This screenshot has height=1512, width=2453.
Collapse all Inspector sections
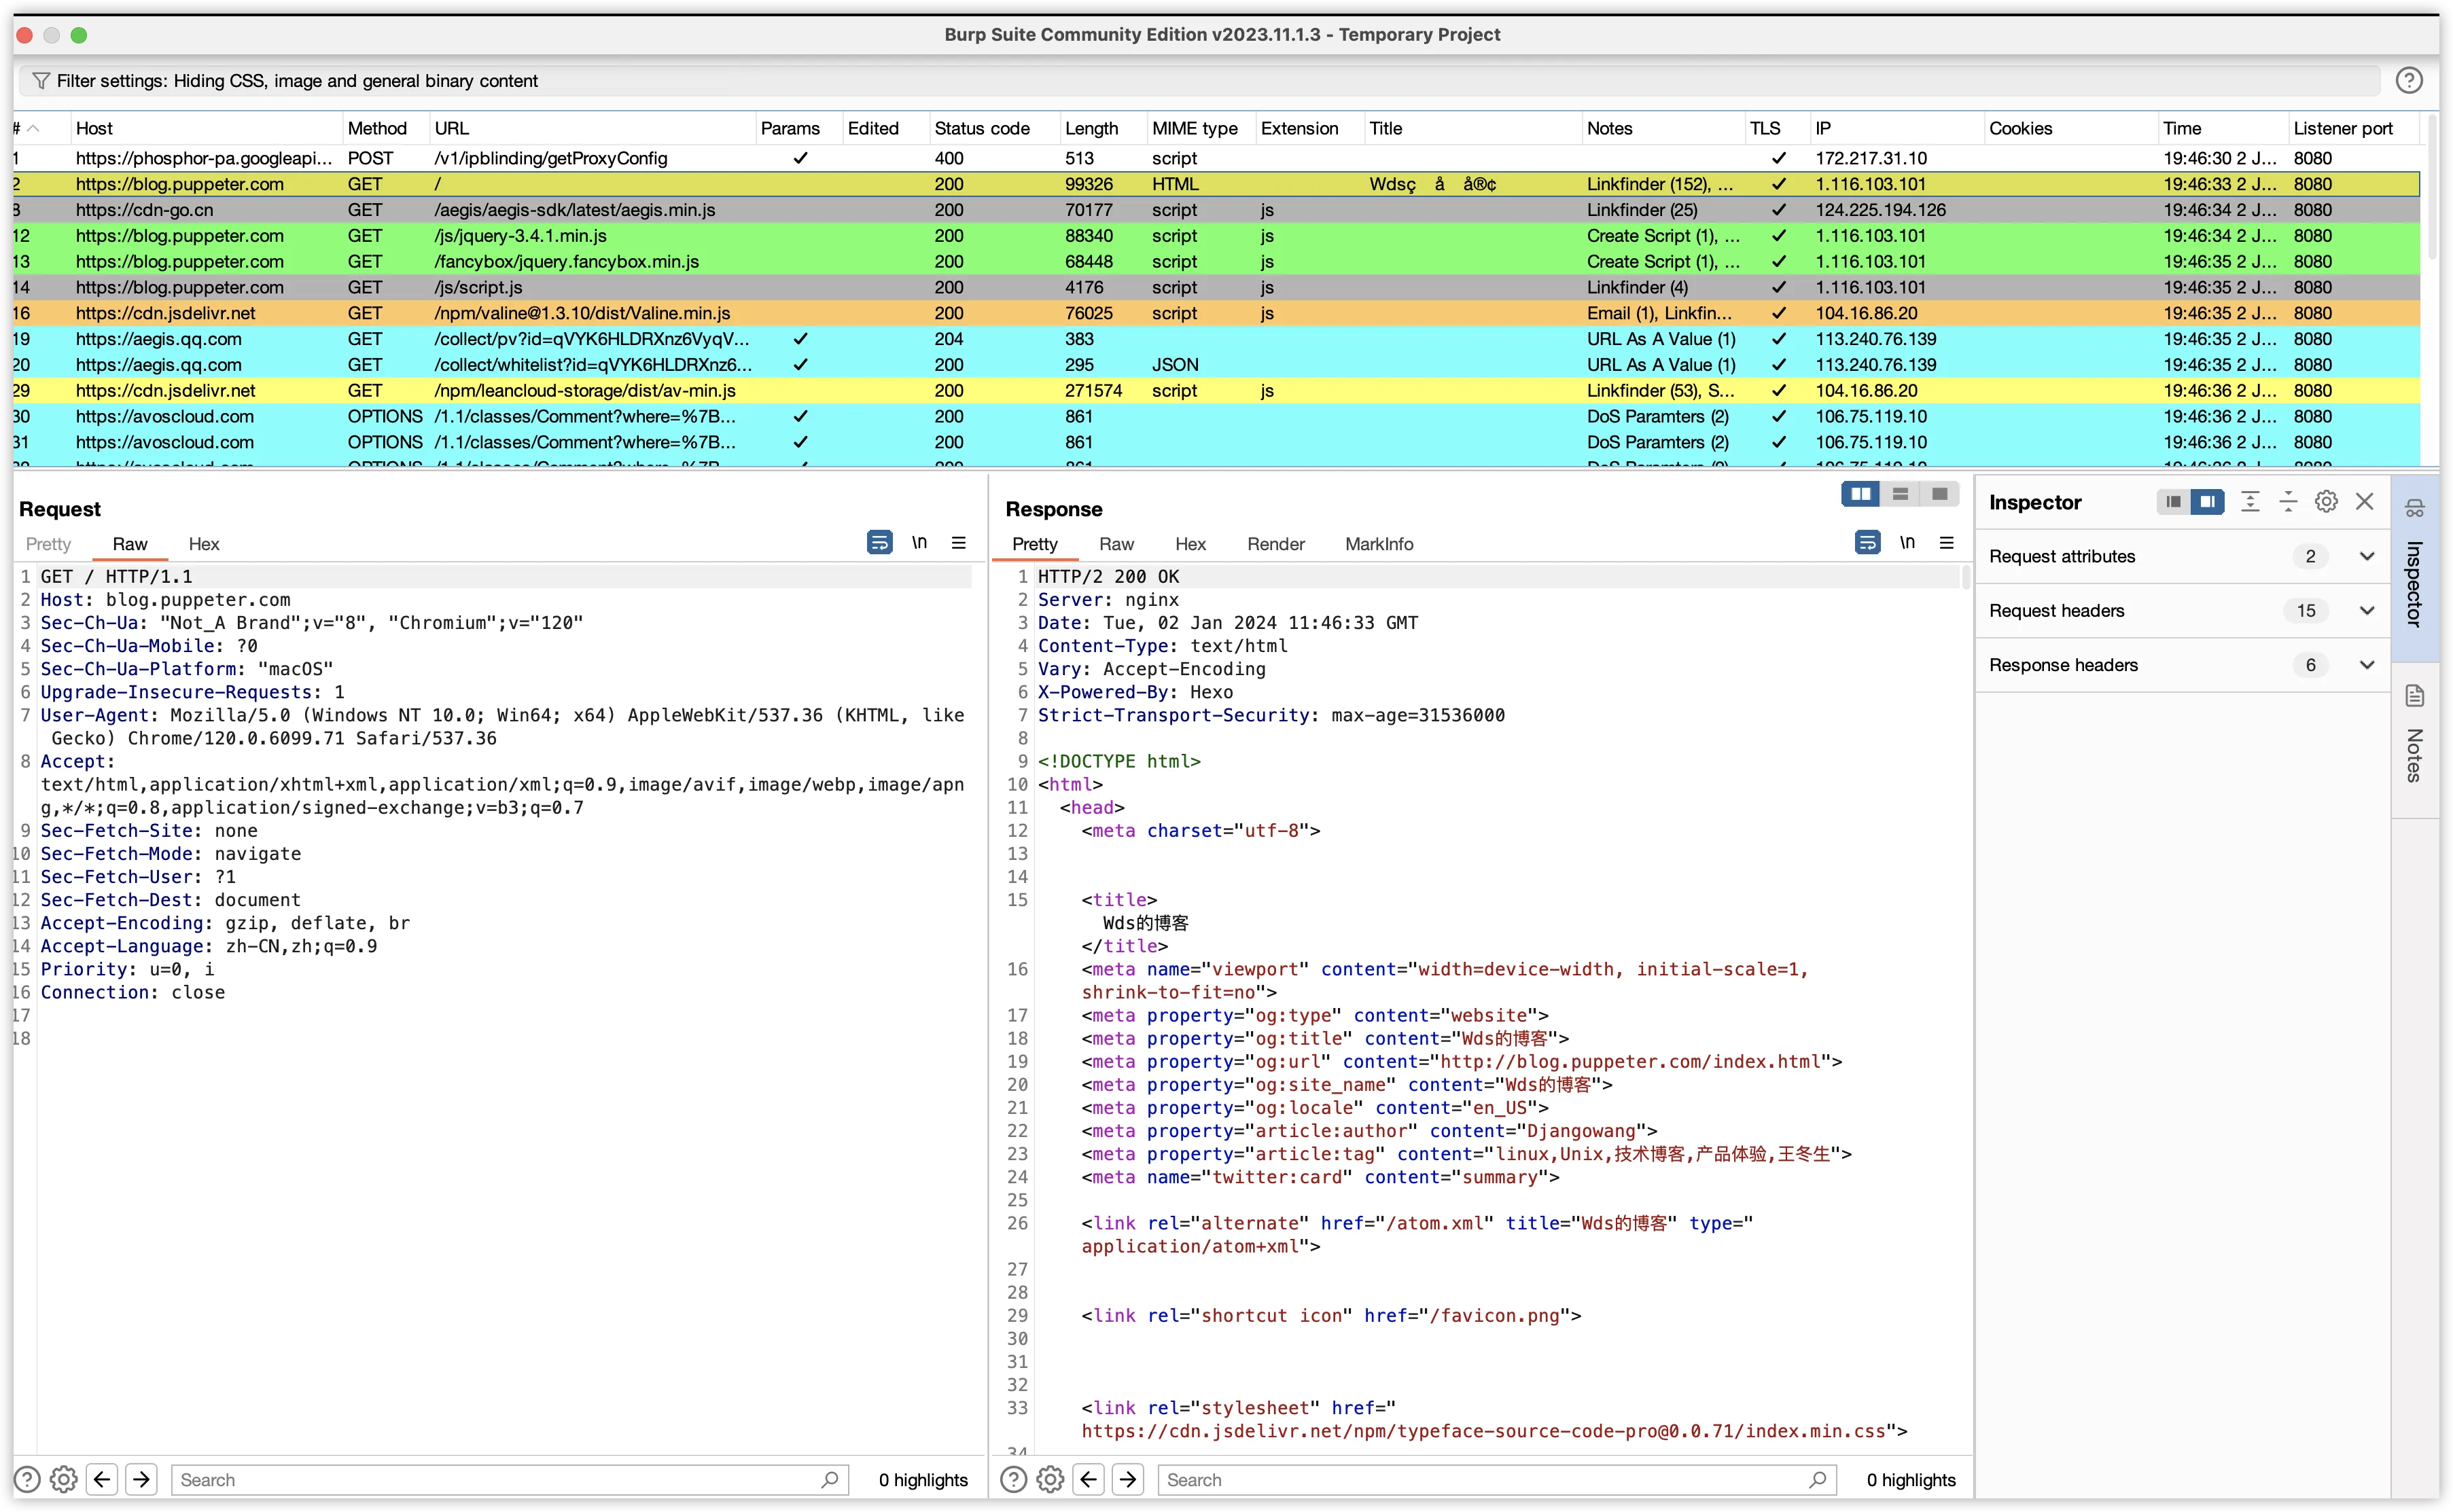coord(2288,502)
